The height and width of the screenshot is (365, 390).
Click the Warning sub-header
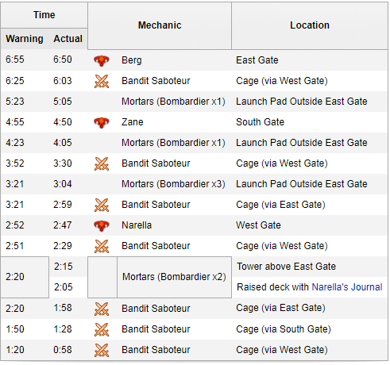pos(25,39)
